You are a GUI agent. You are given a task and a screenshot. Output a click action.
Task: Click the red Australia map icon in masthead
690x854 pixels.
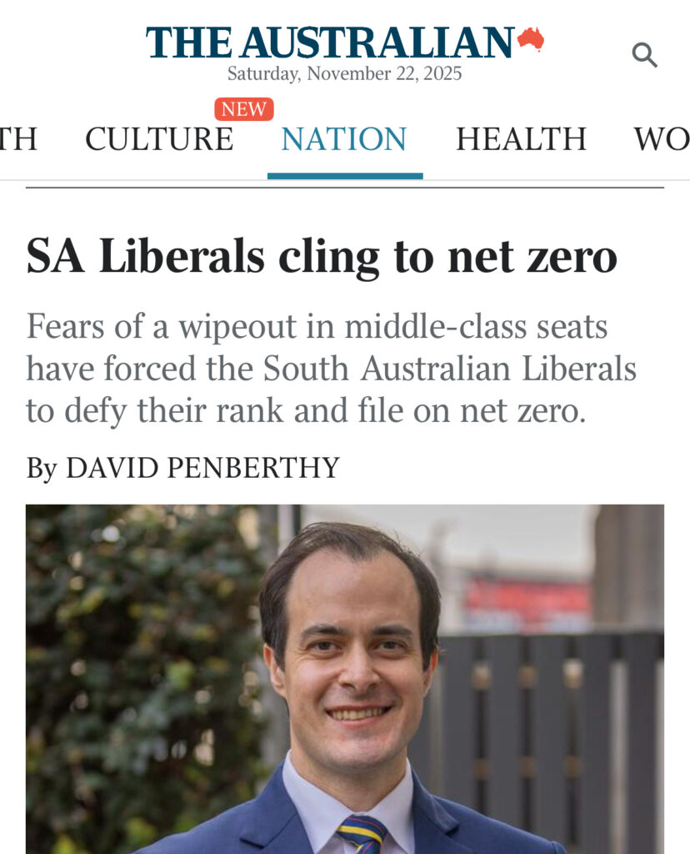click(531, 38)
